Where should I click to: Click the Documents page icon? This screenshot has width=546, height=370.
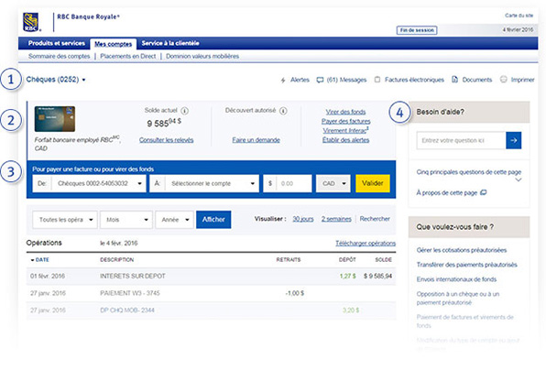pyautogui.click(x=454, y=80)
